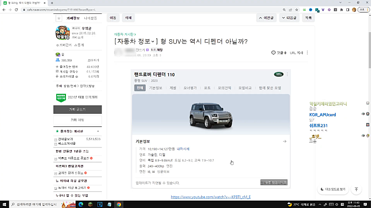Open Chrome from the Windows taskbar
This screenshot has width=371, height=208.
119,204
